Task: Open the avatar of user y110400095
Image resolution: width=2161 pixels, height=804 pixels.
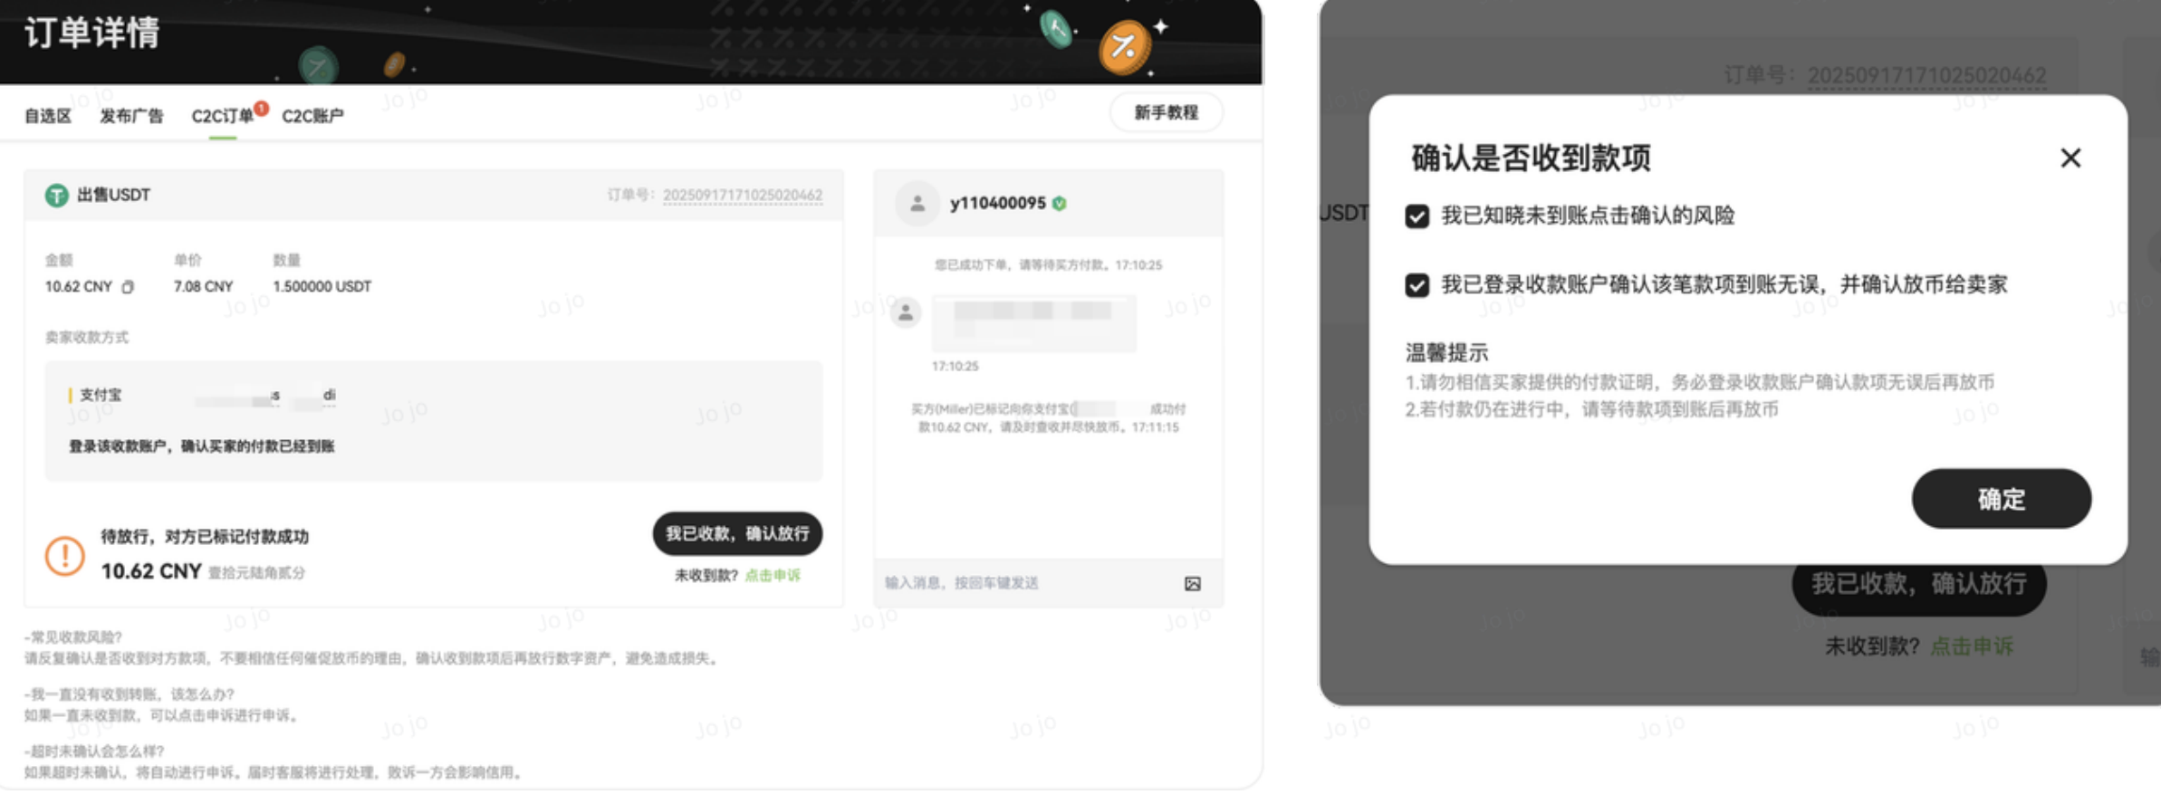Action: pos(917,204)
